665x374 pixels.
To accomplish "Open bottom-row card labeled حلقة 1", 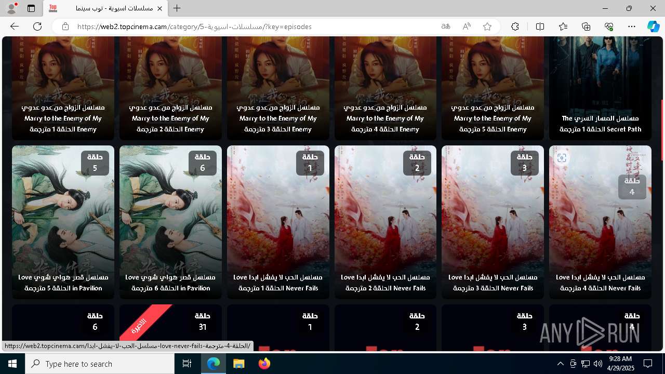I will point(278,327).
